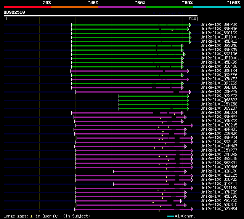The image size is (244, 219).
Task: Select hit UniRef100_A9NXG9
Action: click(x=219, y=121)
